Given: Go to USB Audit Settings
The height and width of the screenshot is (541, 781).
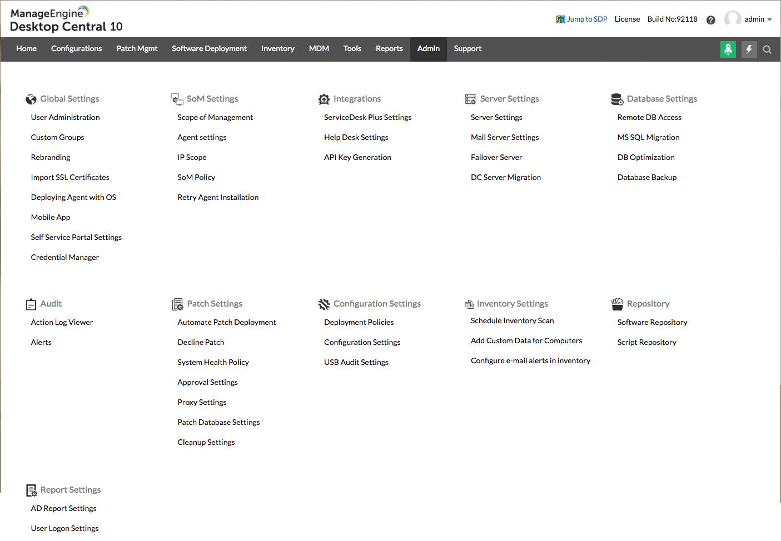Looking at the screenshot, I should tap(356, 363).
